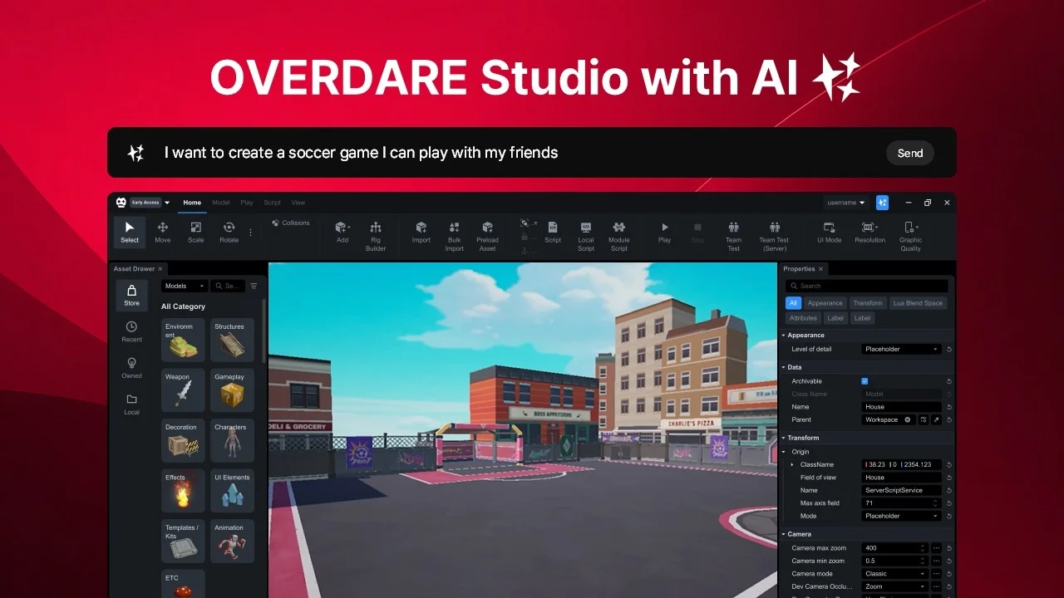Open Bulk Import
Image resolution: width=1064 pixels, height=598 pixels.
coord(454,236)
